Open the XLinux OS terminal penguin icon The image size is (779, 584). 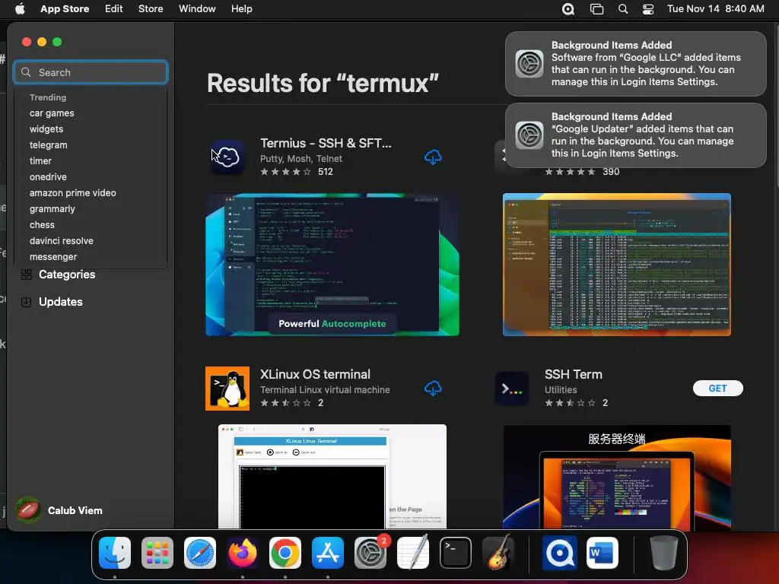pyautogui.click(x=227, y=389)
